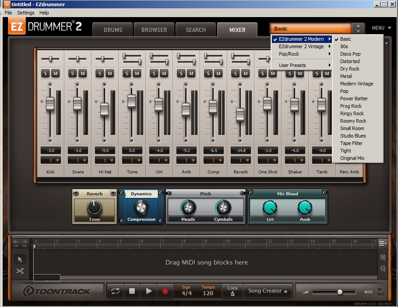
Task: Choose the Metal preset
Action: (x=358, y=76)
